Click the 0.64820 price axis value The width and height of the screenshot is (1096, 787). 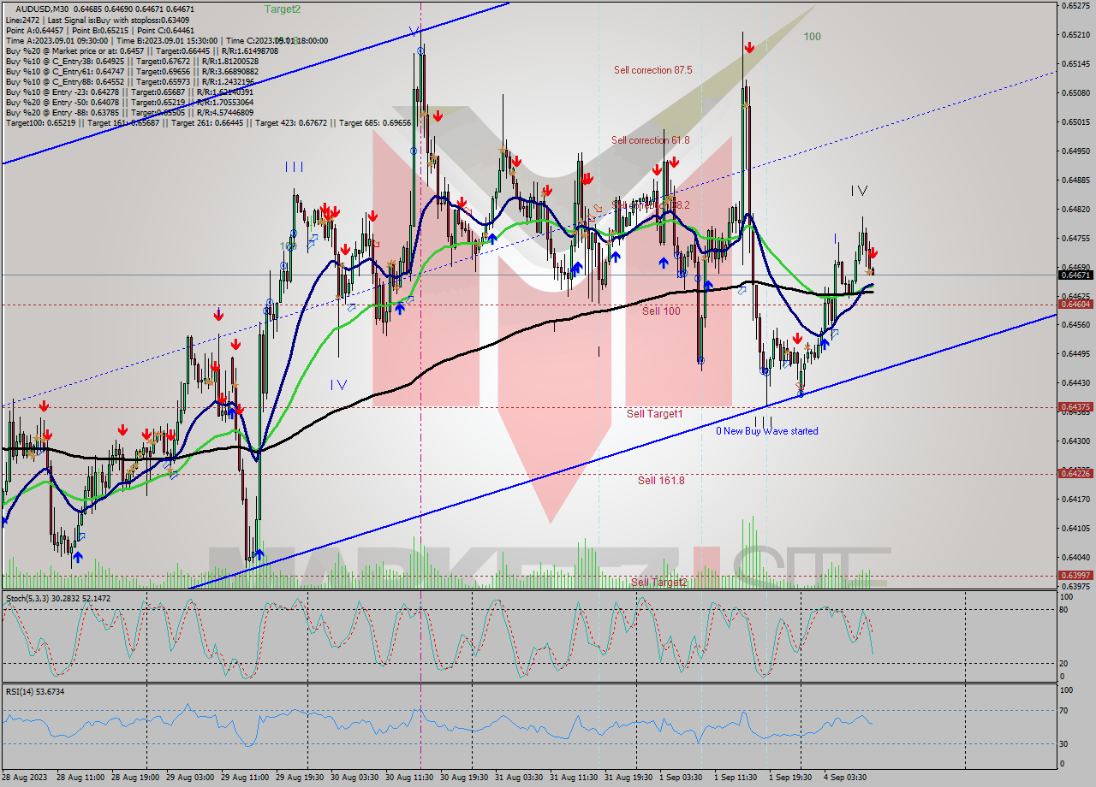pos(1075,210)
